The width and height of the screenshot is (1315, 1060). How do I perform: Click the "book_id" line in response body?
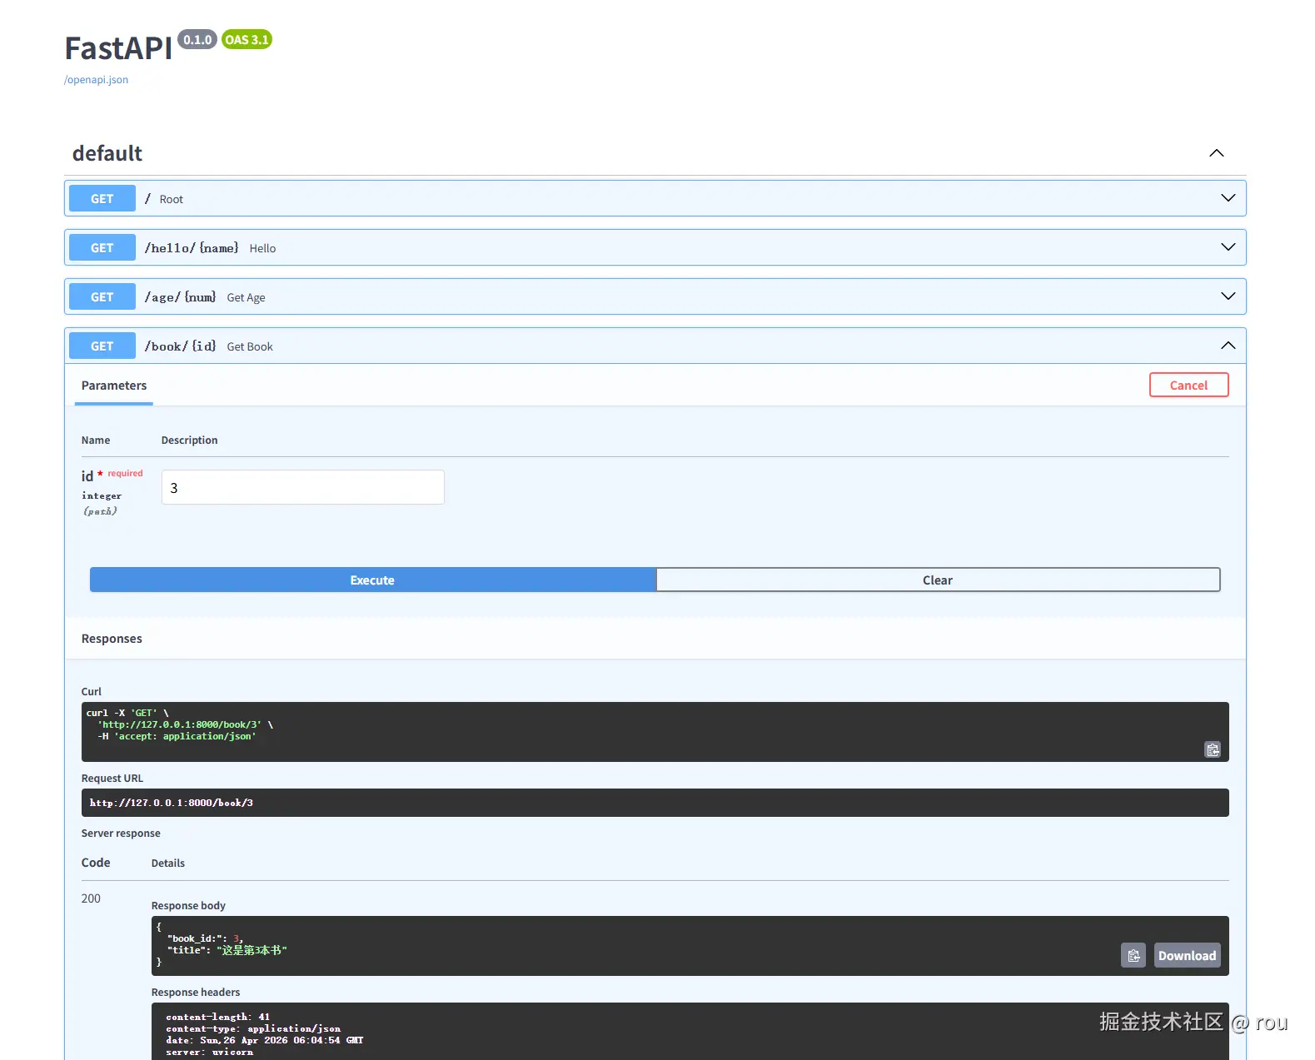205,938
